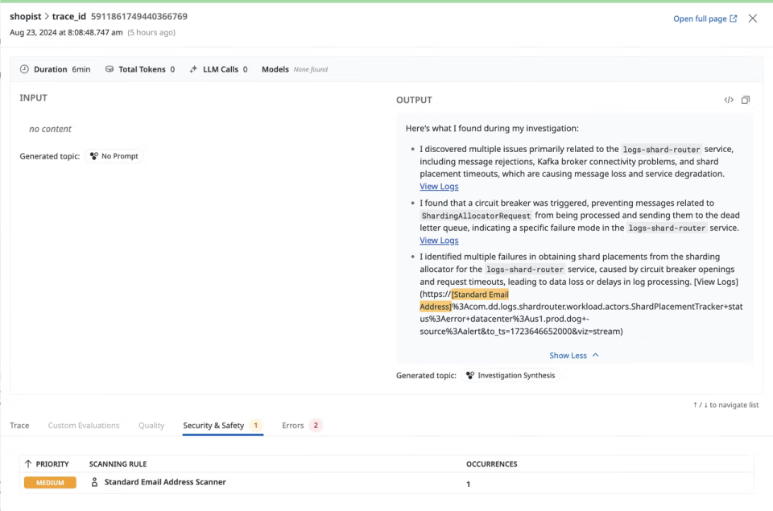773x511 pixels.
Task: Copy output using the copy icon
Action: (x=746, y=100)
